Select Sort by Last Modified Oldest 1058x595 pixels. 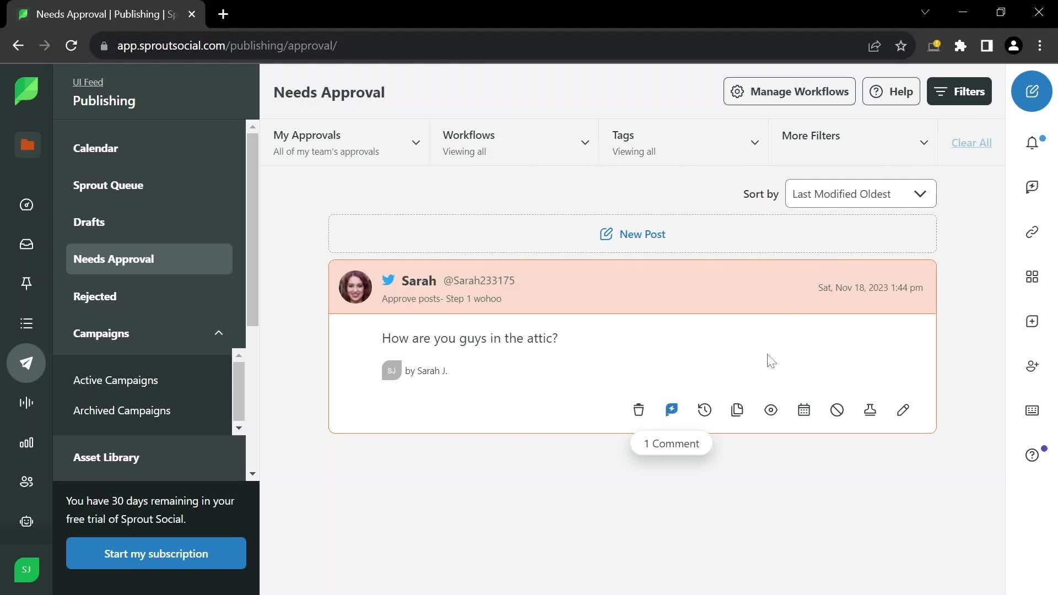tap(860, 194)
